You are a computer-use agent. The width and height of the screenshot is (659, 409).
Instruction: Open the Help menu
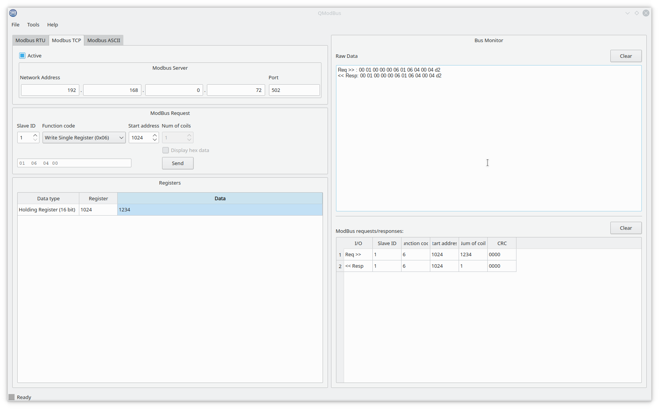point(52,25)
